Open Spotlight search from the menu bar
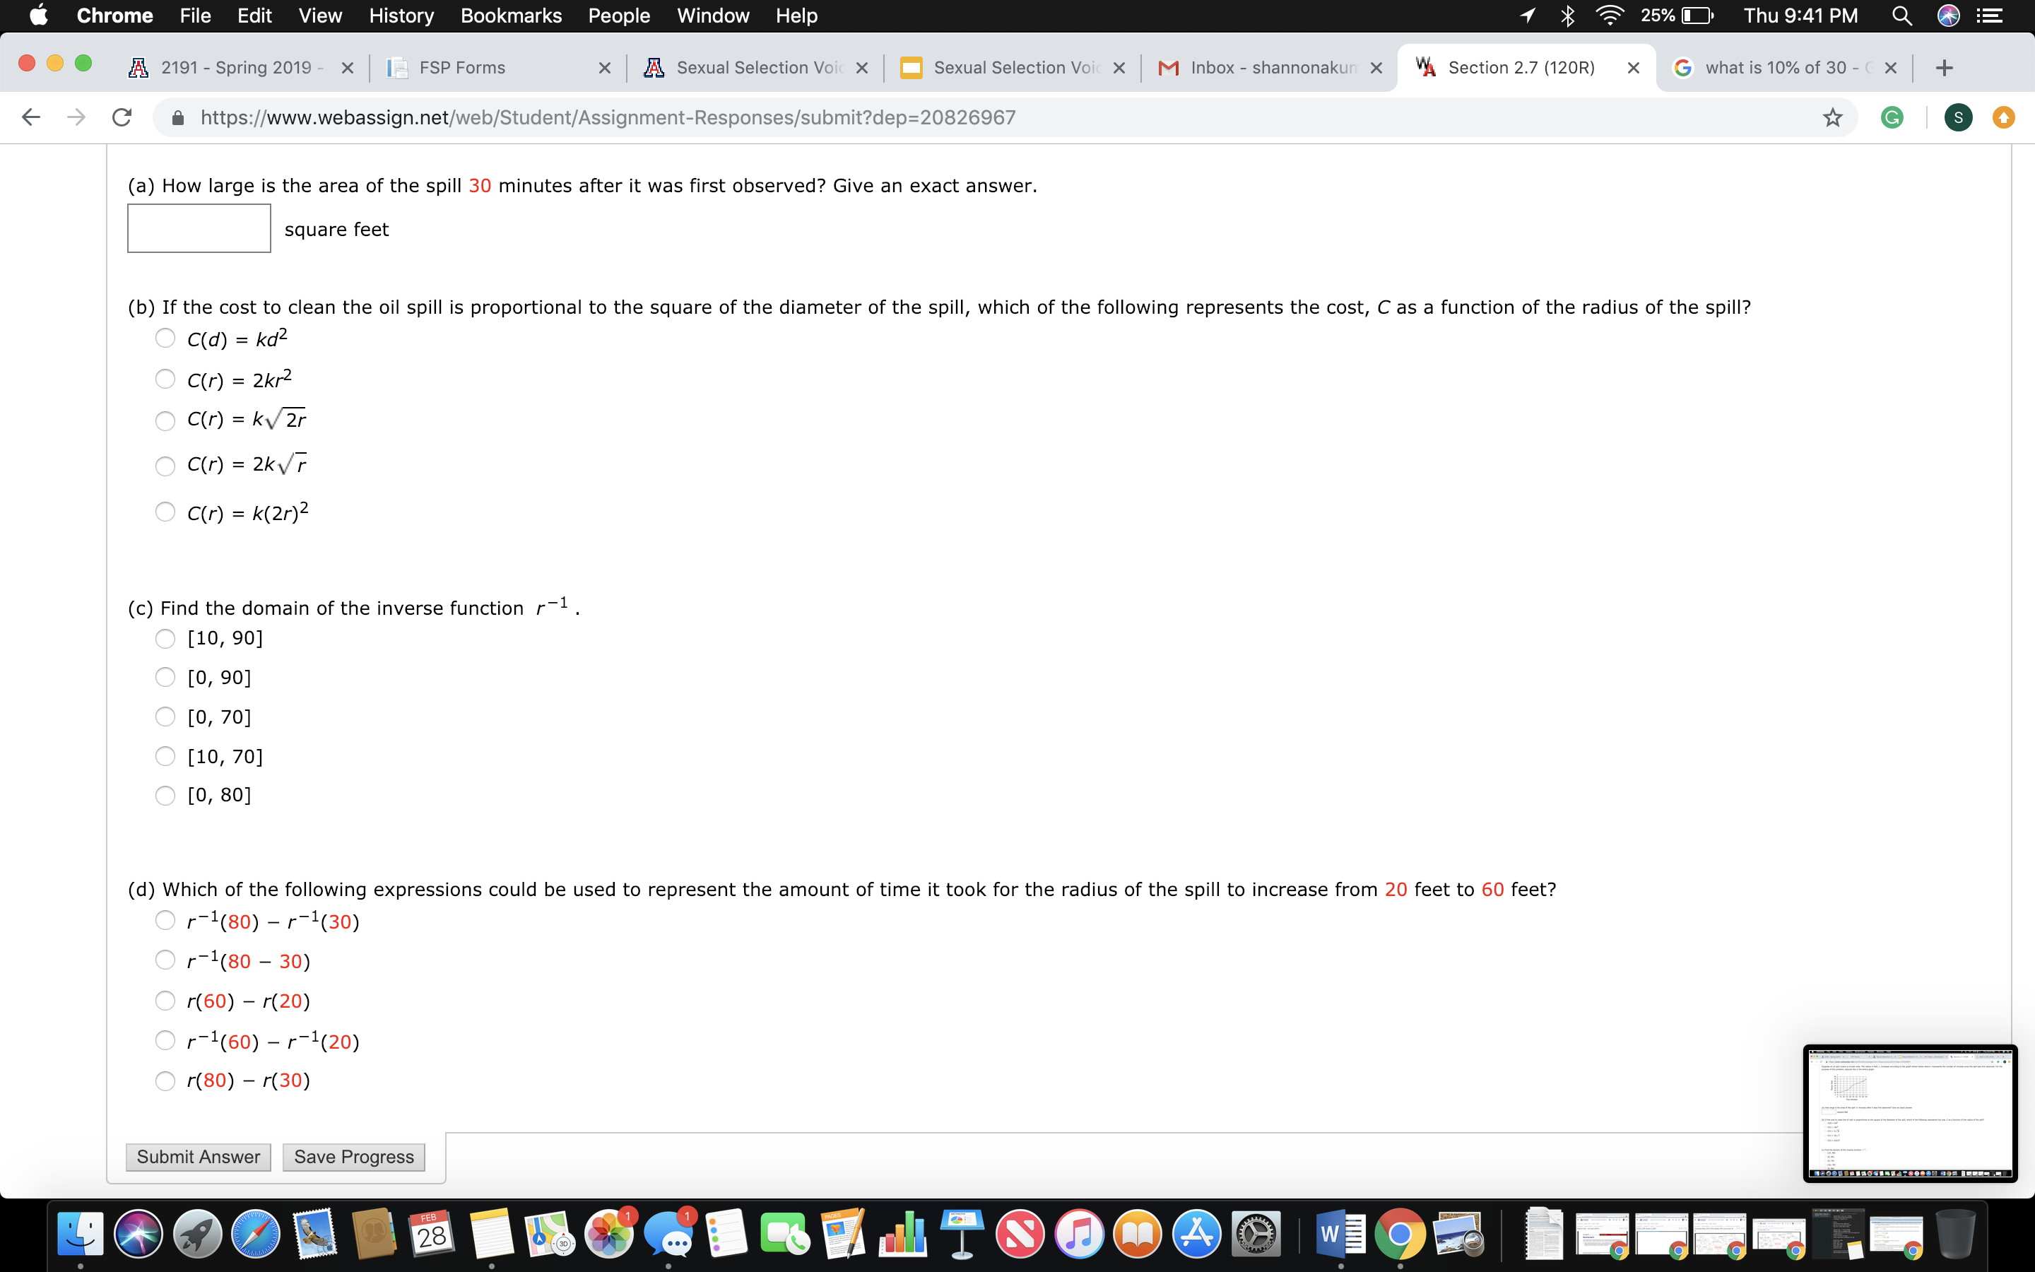2035x1272 pixels. click(x=1902, y=15)
